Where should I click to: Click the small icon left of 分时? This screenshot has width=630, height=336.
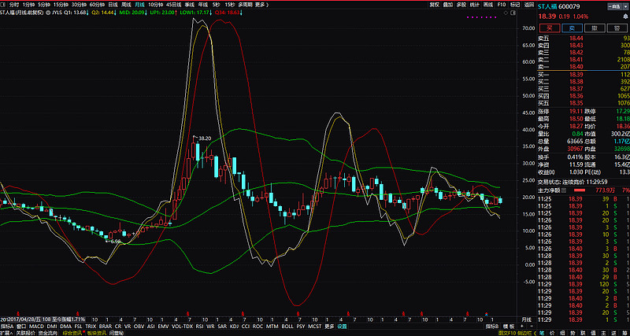tap(4, 4)
